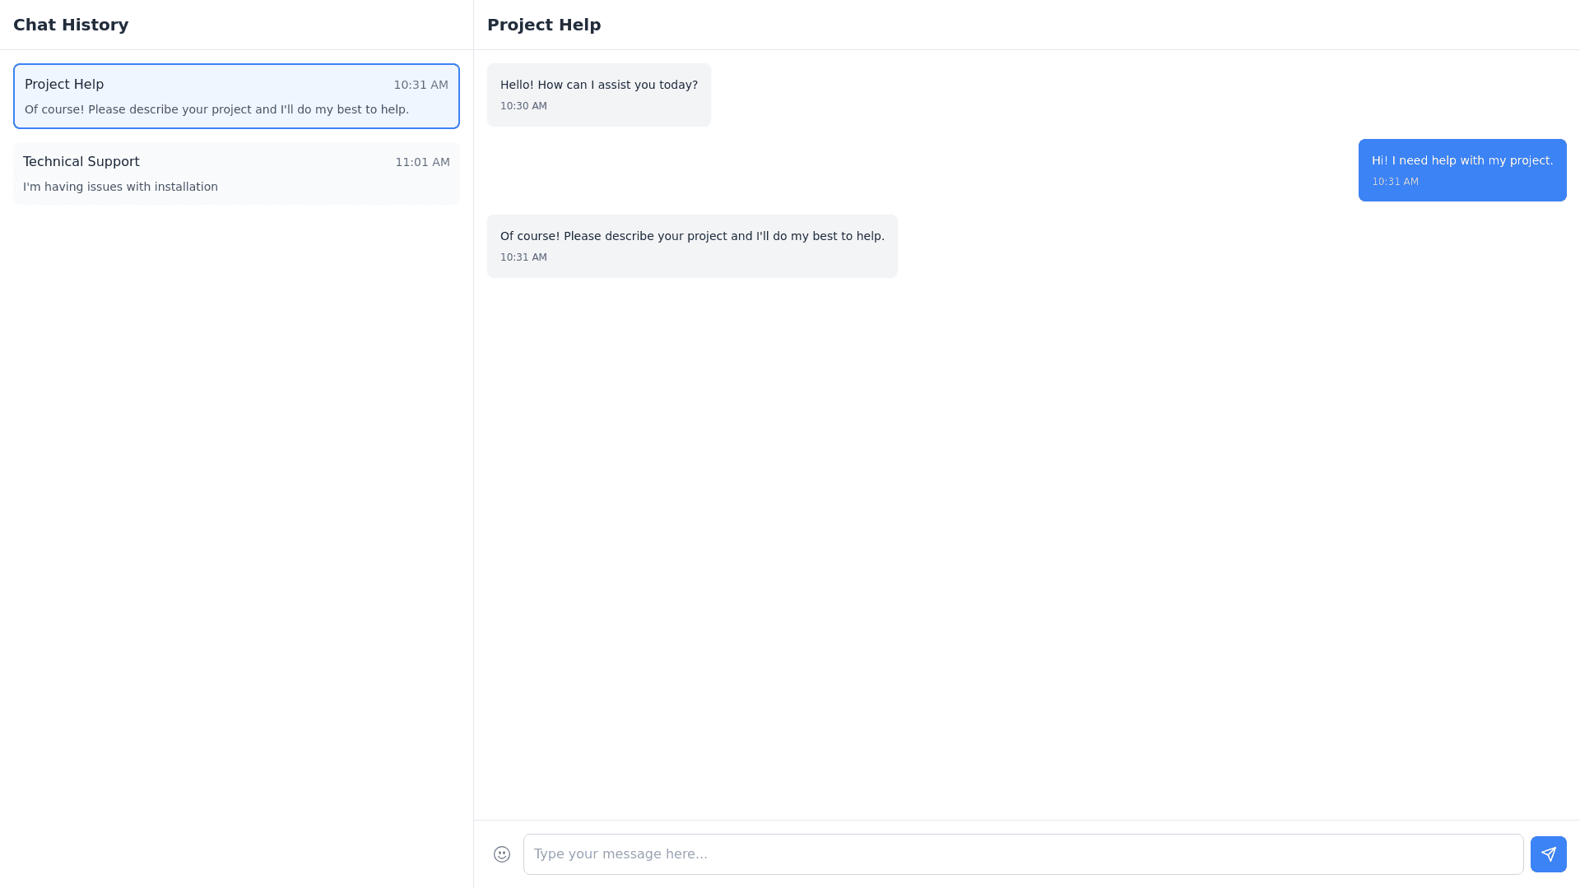Click the send message paper plane button

[x=1548, y=854]
